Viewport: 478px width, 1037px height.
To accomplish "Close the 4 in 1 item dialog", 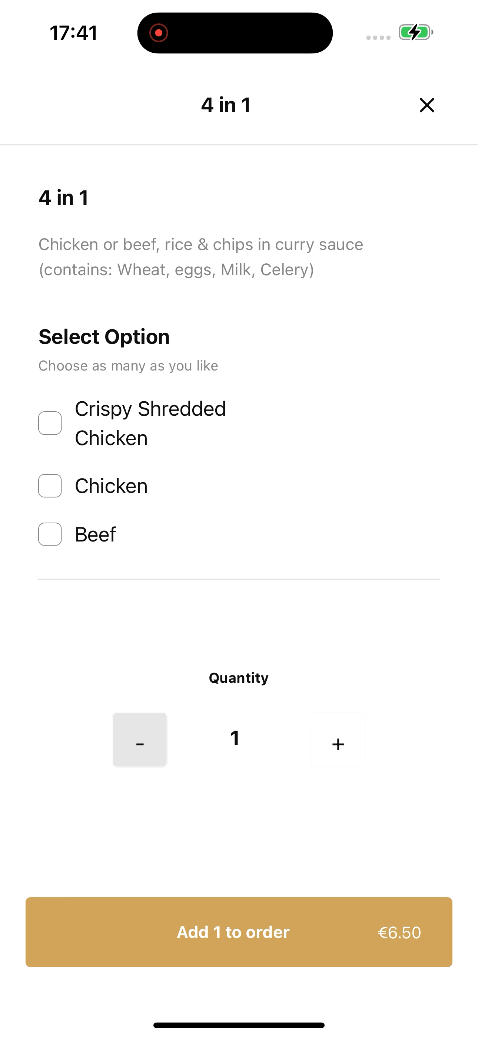I will click(426, 105).
